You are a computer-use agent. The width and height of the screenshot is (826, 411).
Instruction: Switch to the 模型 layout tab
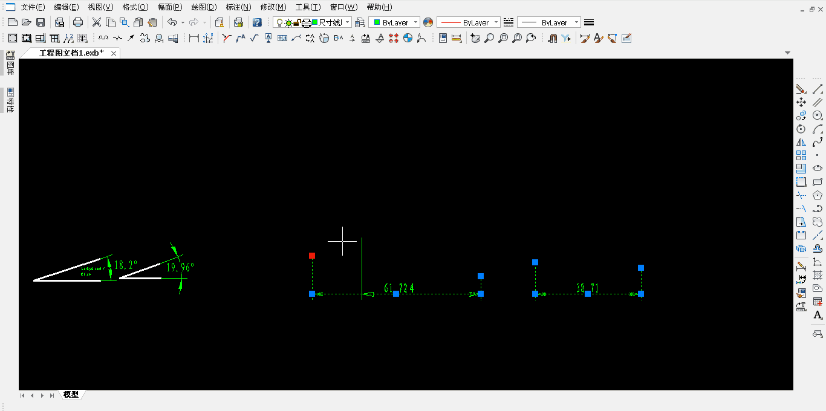click(x=71, y=395)
